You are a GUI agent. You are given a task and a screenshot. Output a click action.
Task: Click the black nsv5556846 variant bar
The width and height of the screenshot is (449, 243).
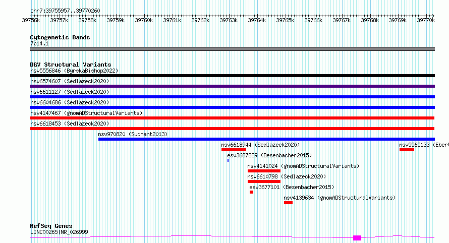pyautogui.click(x=232, y=76)
